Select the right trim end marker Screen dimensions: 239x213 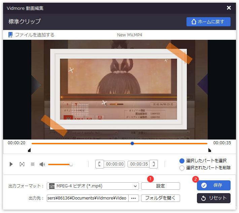[x=210, y=150]
